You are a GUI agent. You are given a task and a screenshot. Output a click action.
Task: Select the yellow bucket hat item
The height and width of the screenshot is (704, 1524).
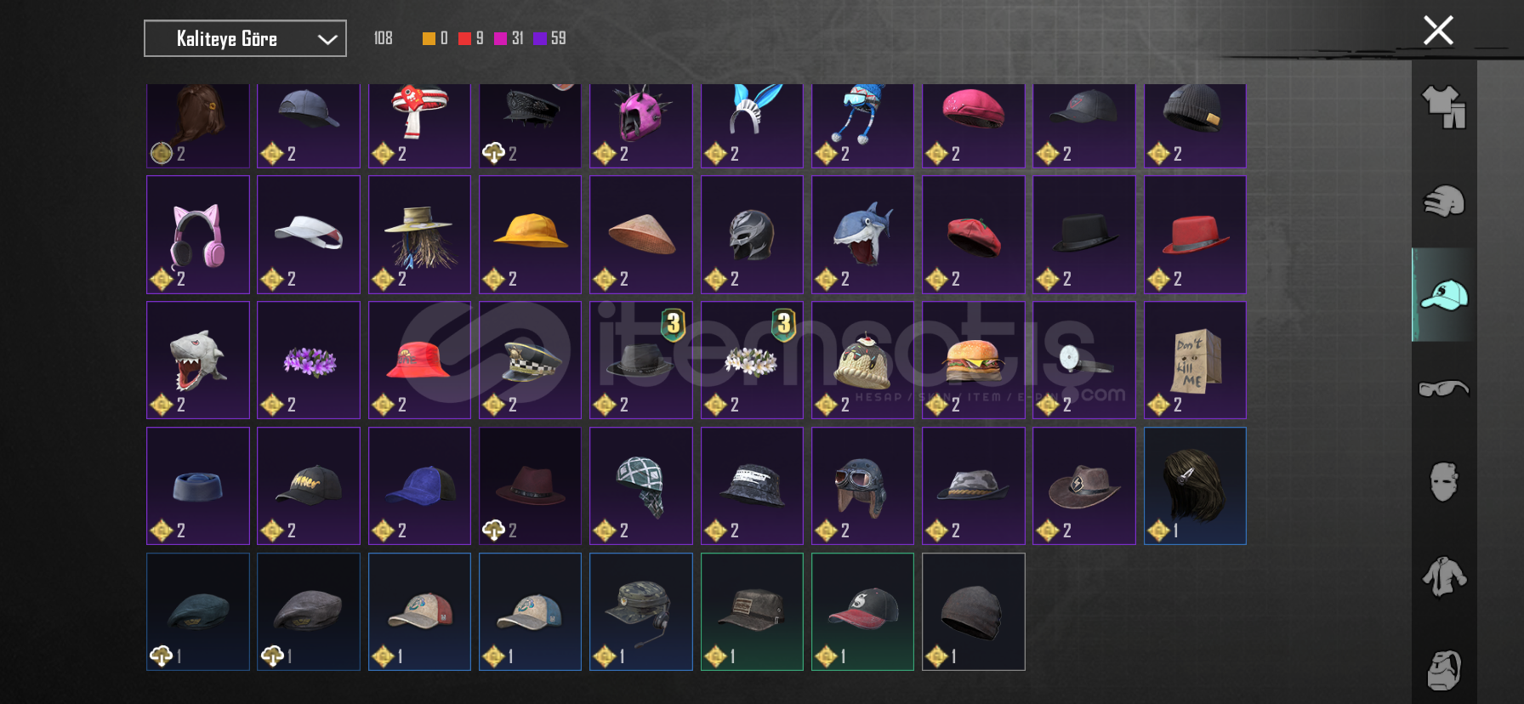pos(531,235)
